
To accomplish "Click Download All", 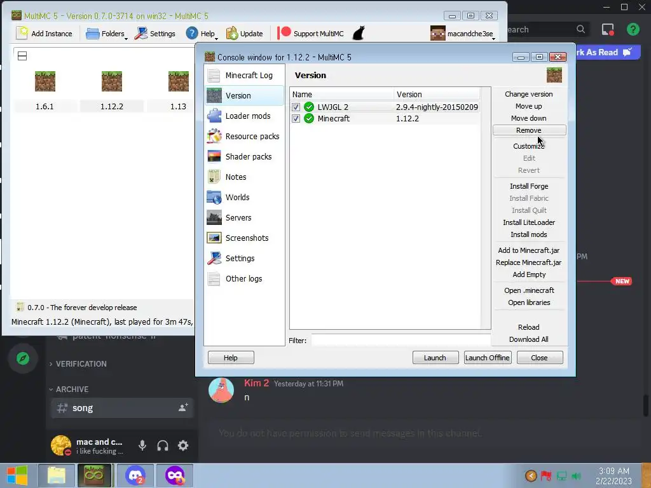I will pyautogui.click(x=529, y=339).
